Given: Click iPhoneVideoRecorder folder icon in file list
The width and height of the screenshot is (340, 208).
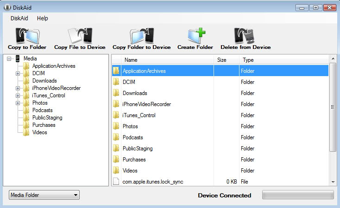Looking at the screenshot, I should pyautogui.click(x=116, y=104).
